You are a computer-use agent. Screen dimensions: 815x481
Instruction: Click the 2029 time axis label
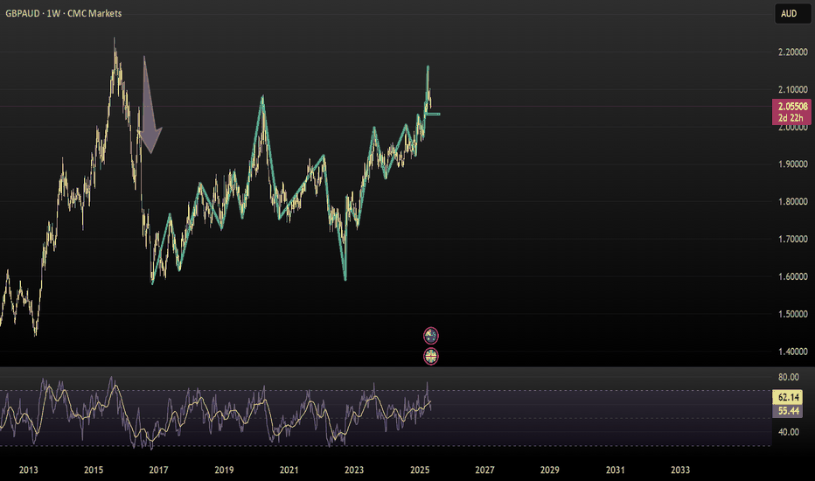point(549,471)
